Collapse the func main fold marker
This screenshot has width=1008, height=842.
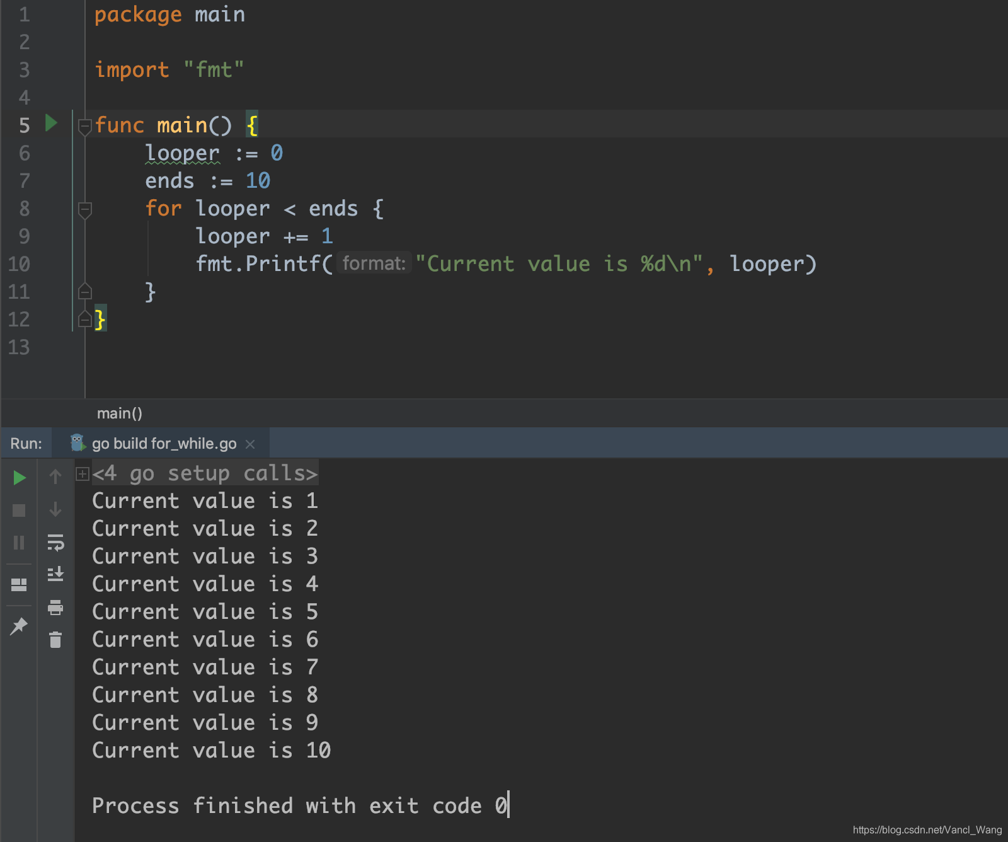[85, 127]
